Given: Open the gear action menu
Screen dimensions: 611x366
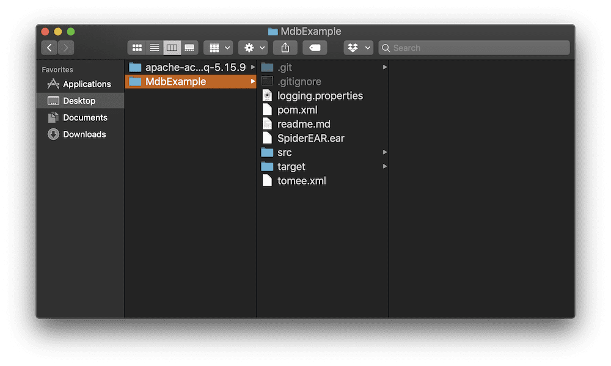Looking at the screenshot, I should coord(253,48).
